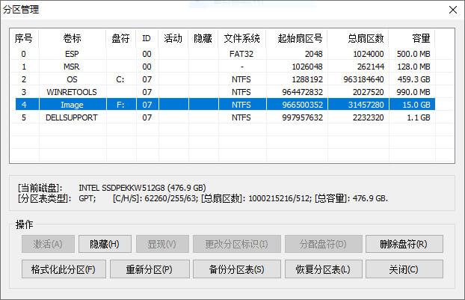Image resolution: width=465 pixels, height=300 pixels.
Task: Click the ID column header
Action: tap(147, 38)
